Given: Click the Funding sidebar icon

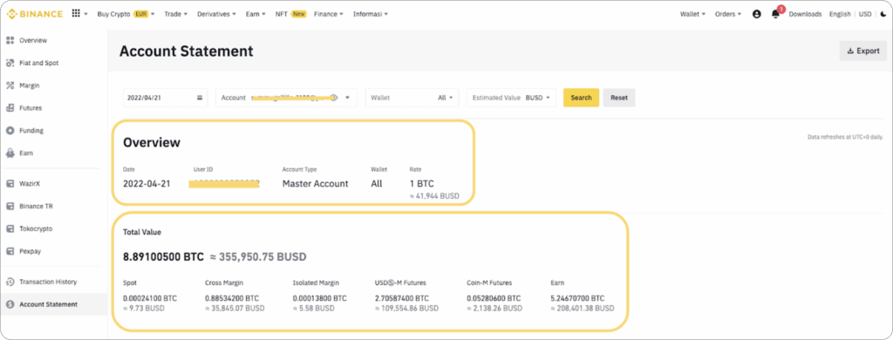Looking at the screenshot, I should click(x=10, y=131).
